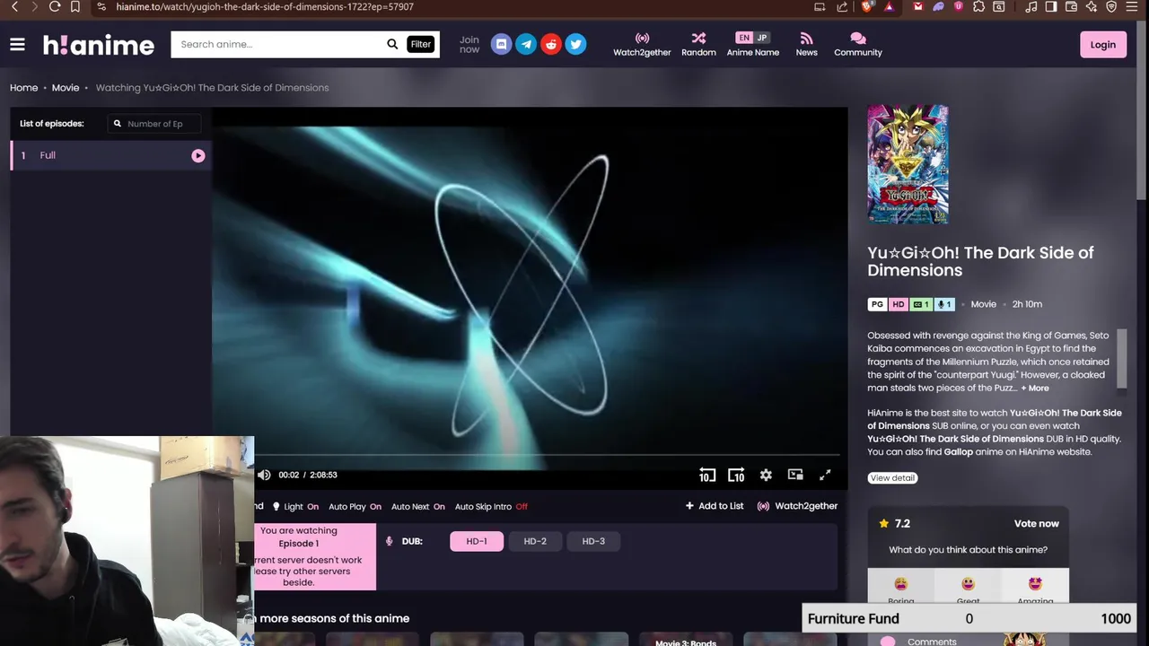Open the Filter search options
This screenshot has height=646, width=1149.
point(420,44)
